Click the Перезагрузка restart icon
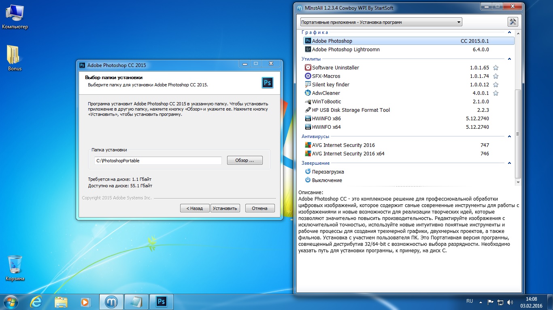This screenshot has width=553, height=310. [x=308, y=172]
